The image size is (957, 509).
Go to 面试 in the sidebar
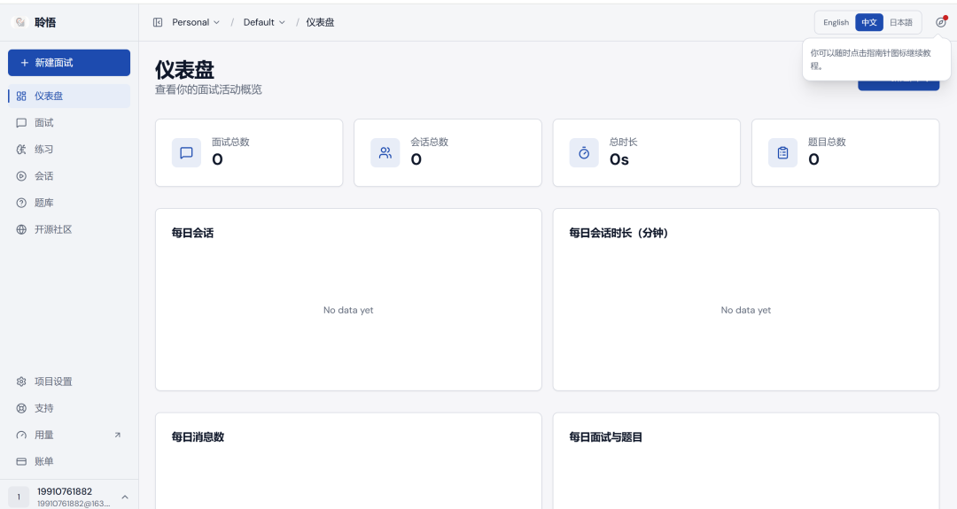pos(69,123)
